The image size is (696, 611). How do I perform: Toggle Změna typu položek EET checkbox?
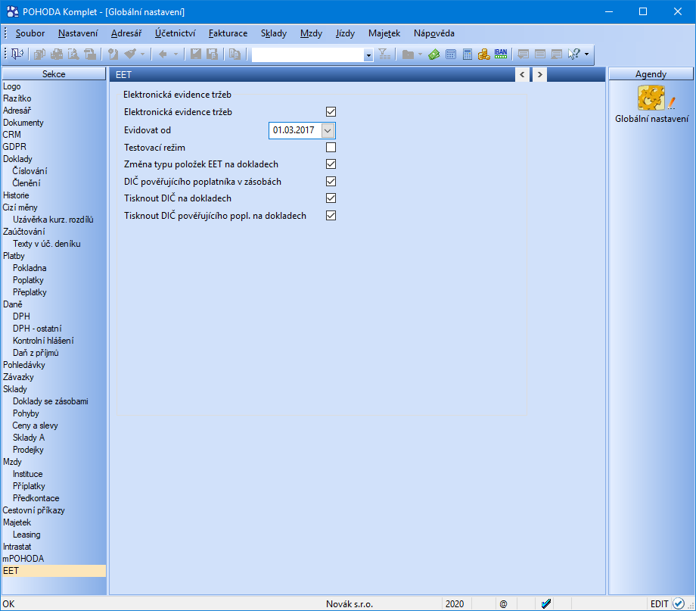pos(331,164)
